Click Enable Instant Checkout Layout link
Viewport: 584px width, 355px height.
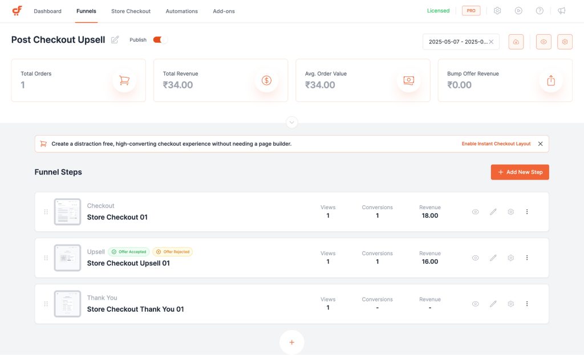tap(496, 144)
